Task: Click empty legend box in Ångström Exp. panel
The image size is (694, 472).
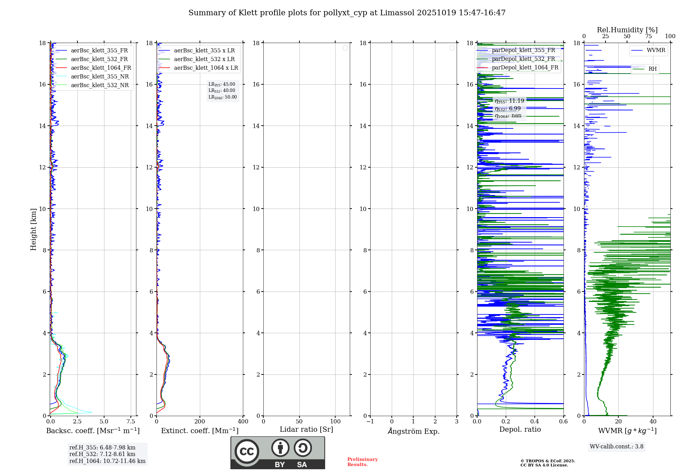Action: 452,48
